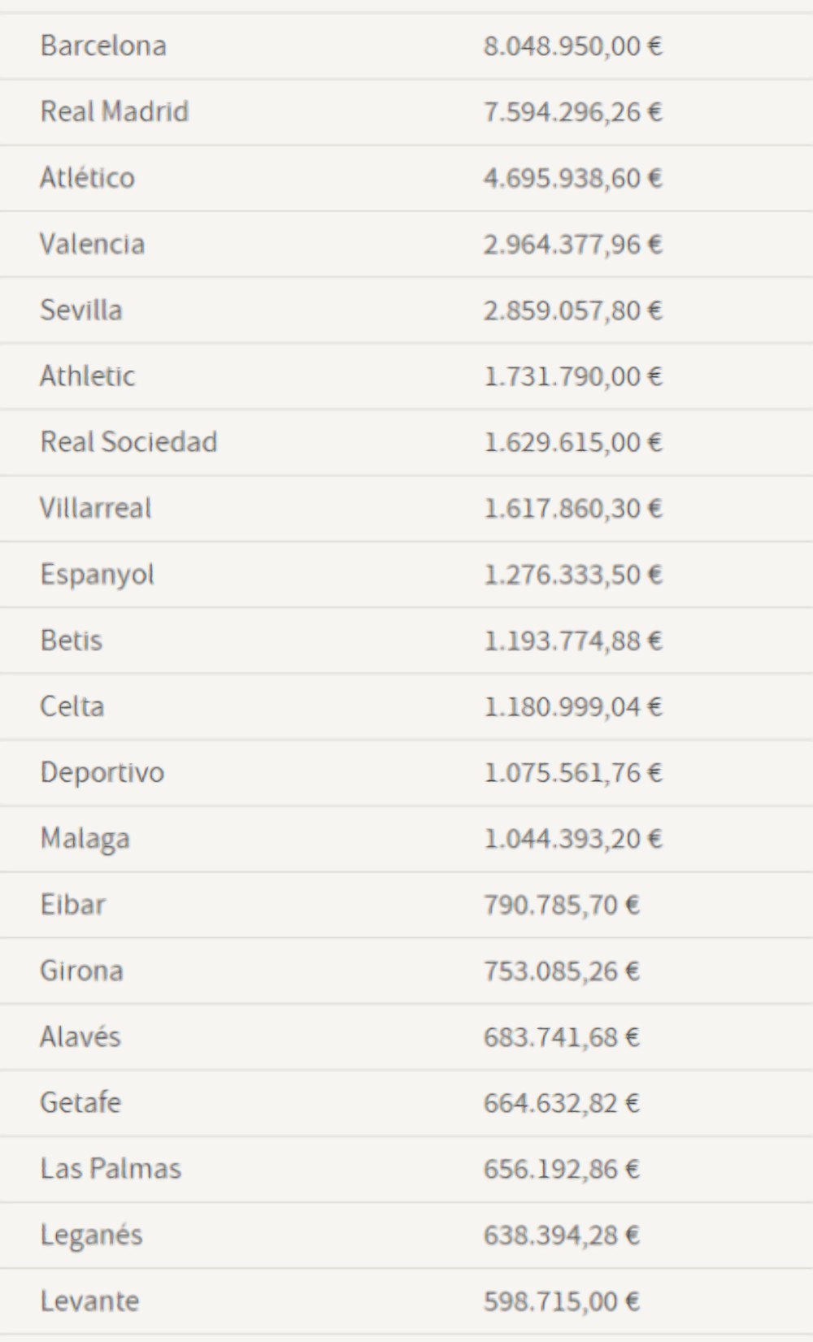The height and width of the screenshot is (1342, 813).
Task: Select the Alavés team name
Action: [80, 1037]
